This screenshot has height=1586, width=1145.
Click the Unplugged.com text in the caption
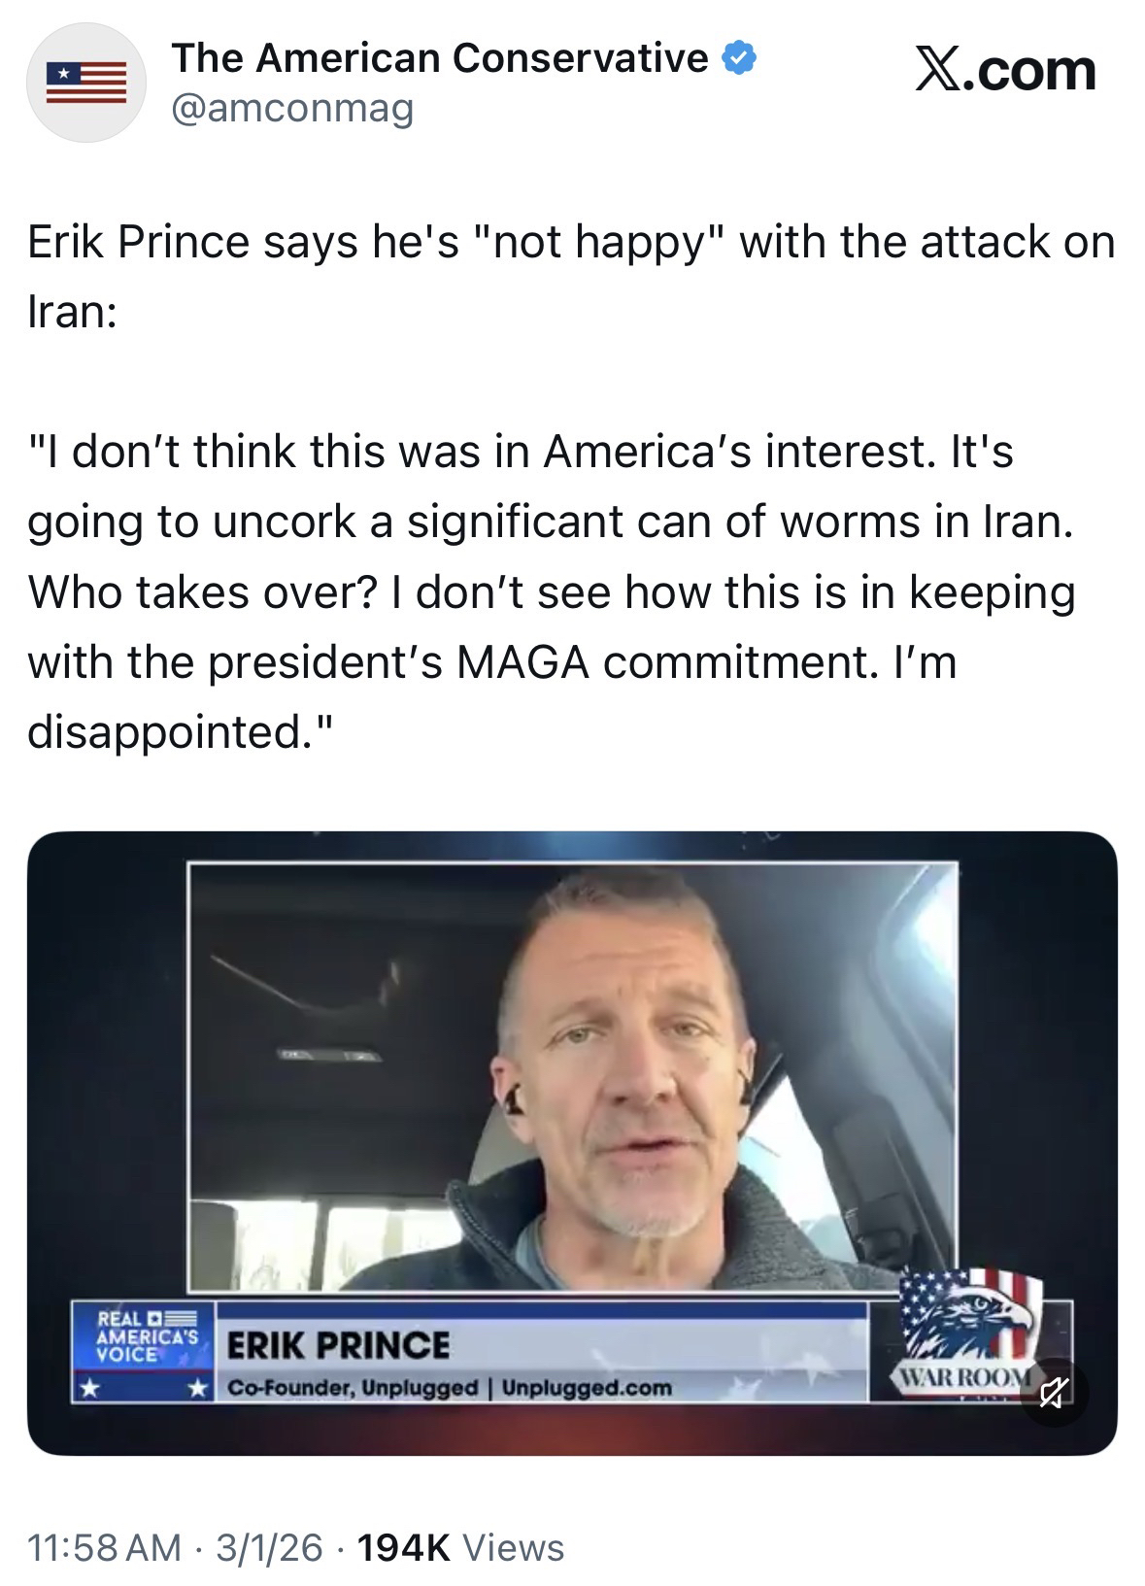[587, 1388]
